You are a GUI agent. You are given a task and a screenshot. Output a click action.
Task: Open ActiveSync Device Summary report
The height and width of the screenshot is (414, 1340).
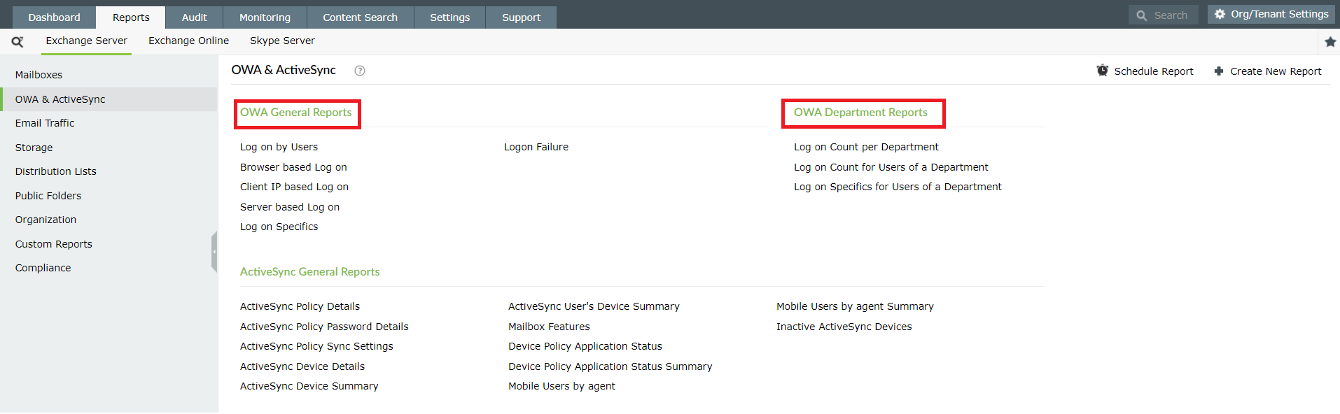[309, 386]
